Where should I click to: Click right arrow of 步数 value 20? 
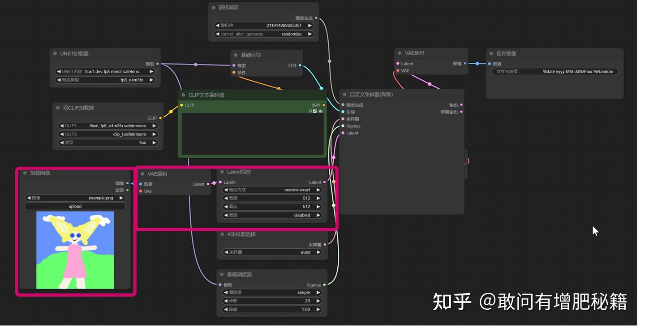tap(318, 301)
